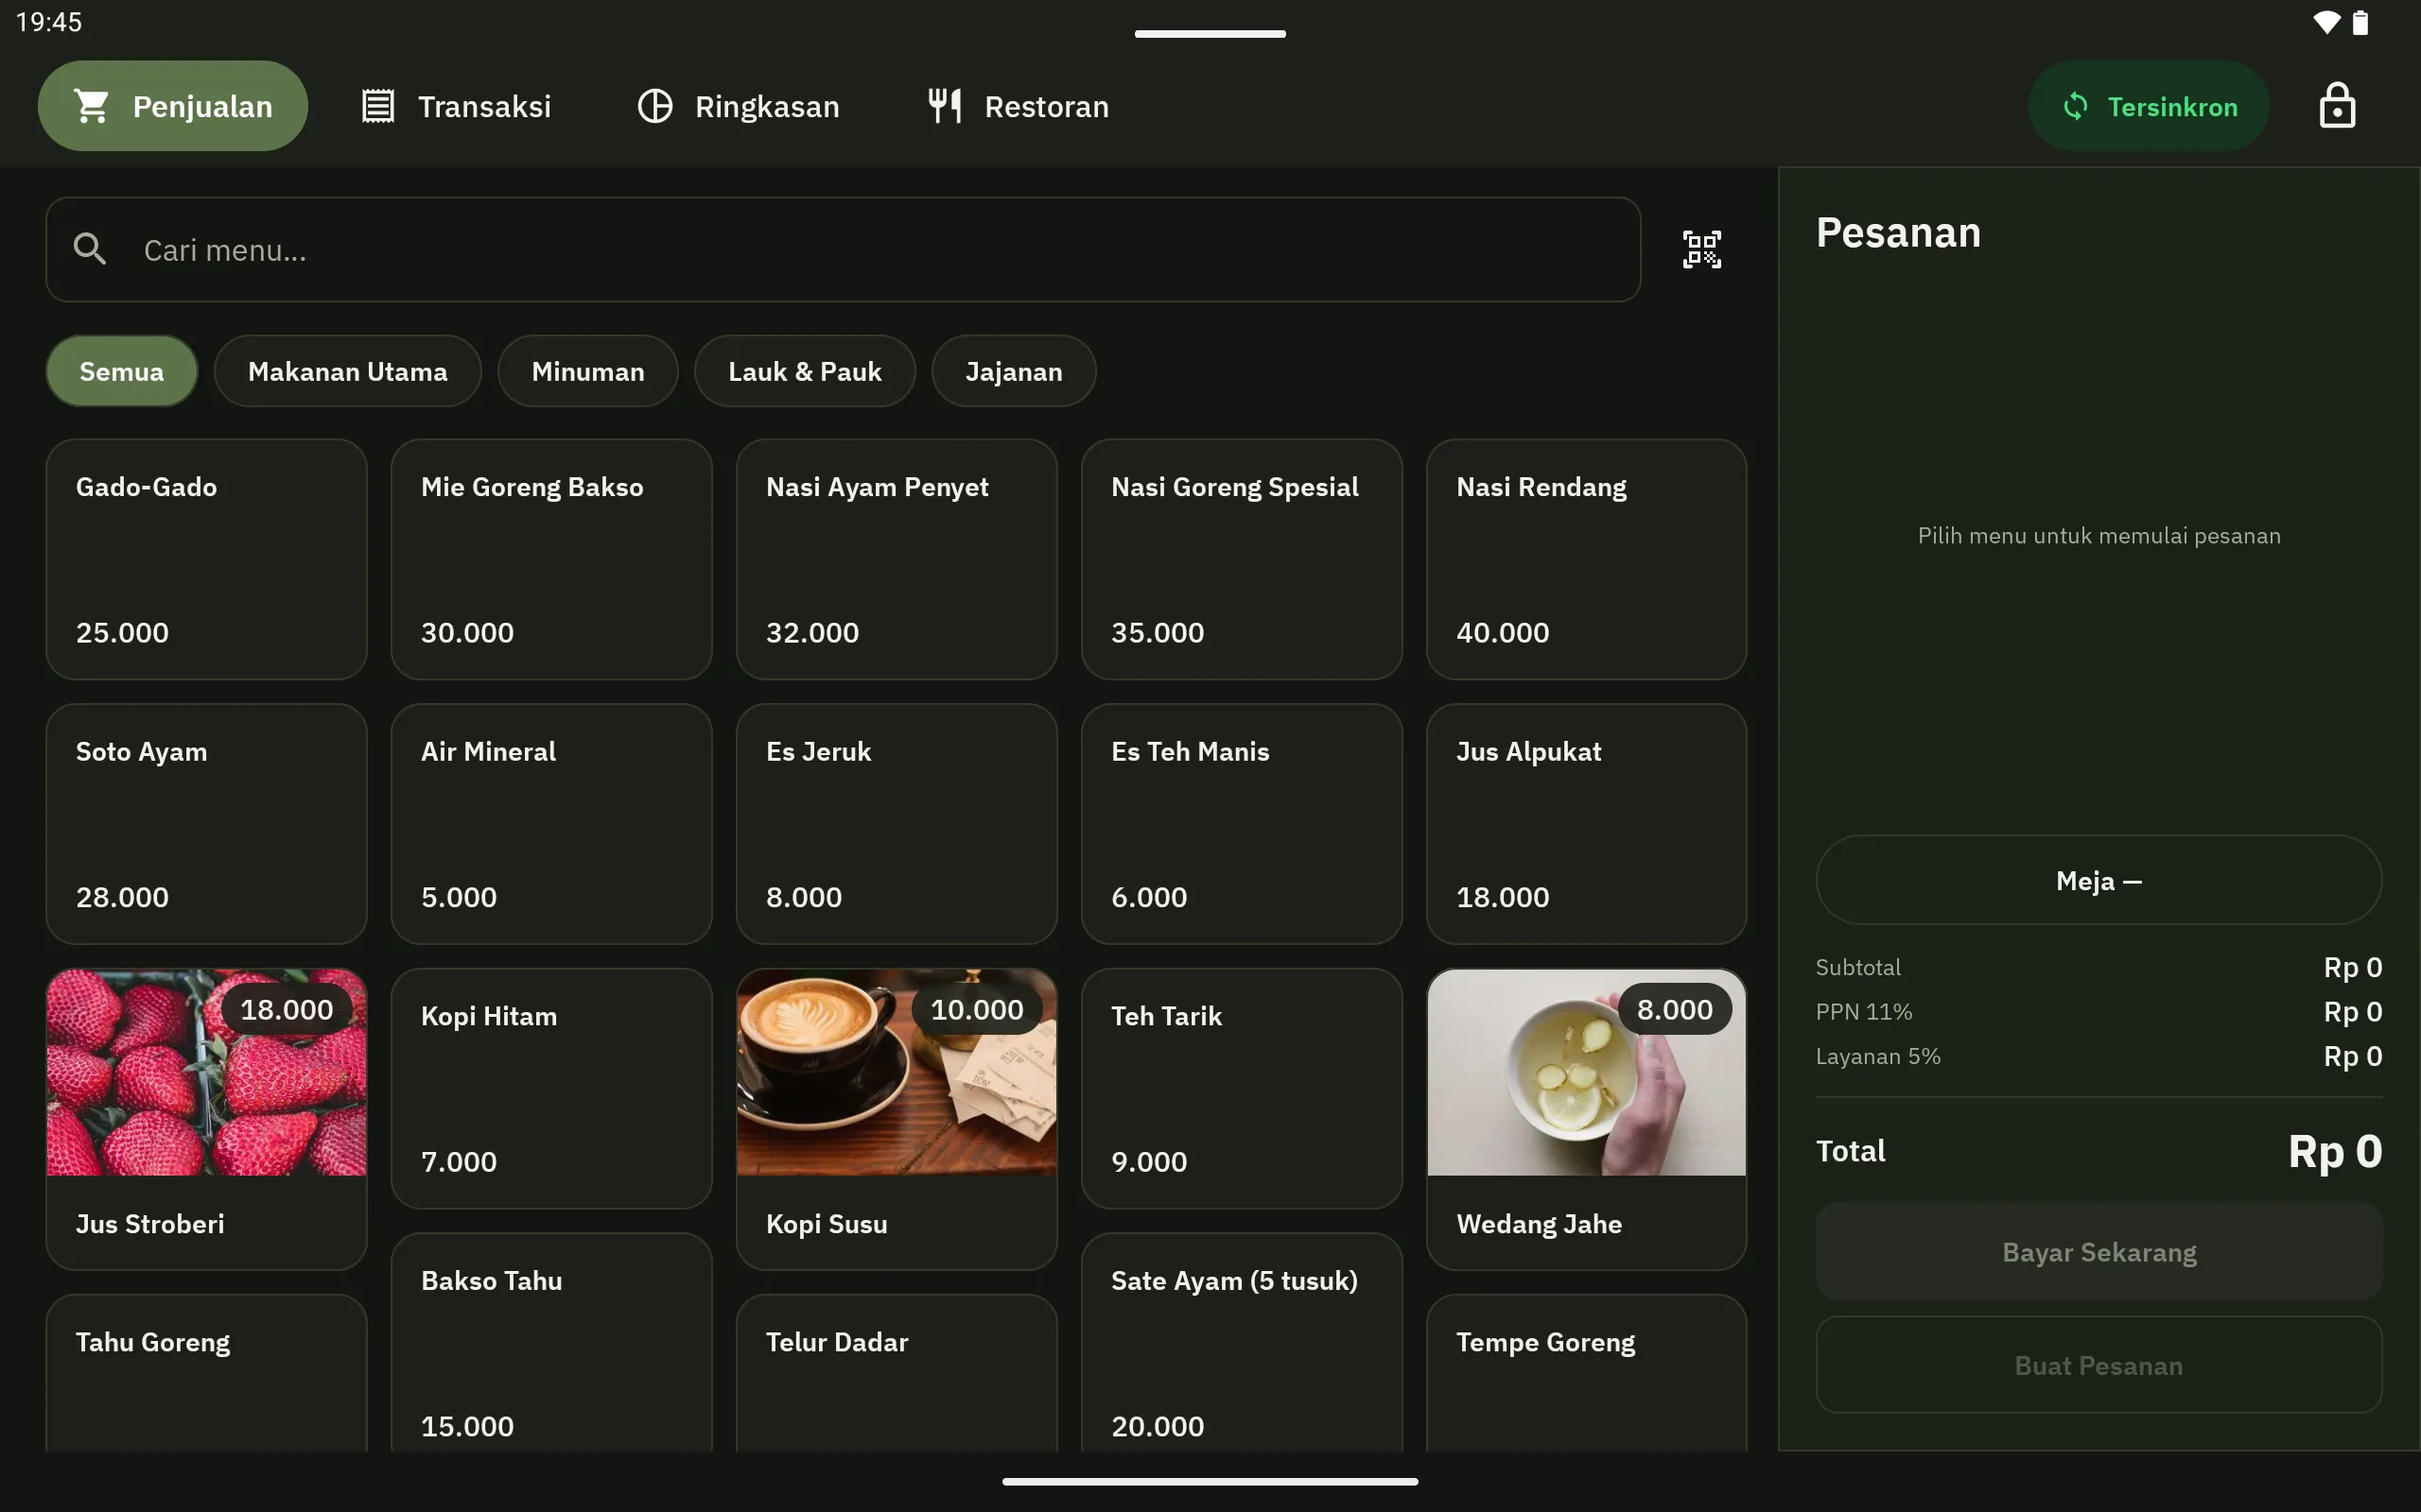Click the Wi-Fi status bar icon
Image resolution: width=2421 pixels, height=1512 pixels.
2327,22
